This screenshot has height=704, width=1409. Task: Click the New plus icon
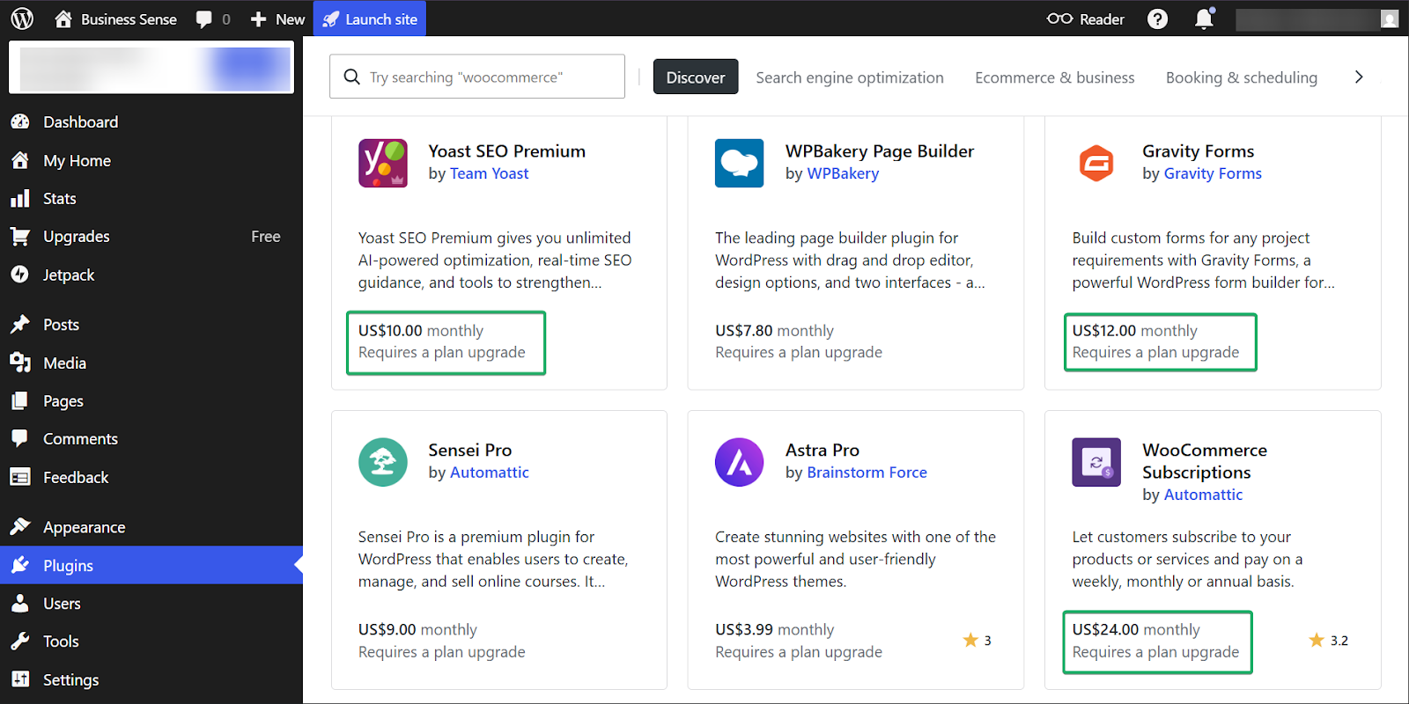258,19
